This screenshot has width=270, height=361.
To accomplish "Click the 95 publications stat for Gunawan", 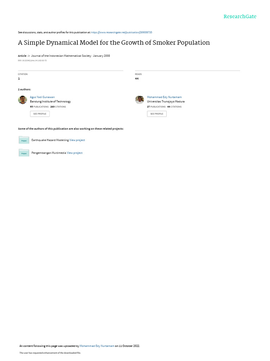I will pos(39,107).
